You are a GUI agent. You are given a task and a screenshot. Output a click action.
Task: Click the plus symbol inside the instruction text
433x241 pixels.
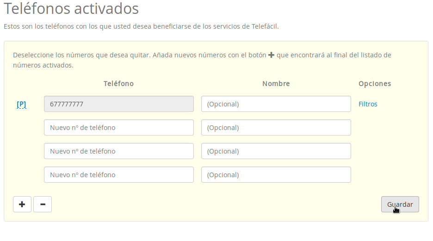[x=271, y=55]
